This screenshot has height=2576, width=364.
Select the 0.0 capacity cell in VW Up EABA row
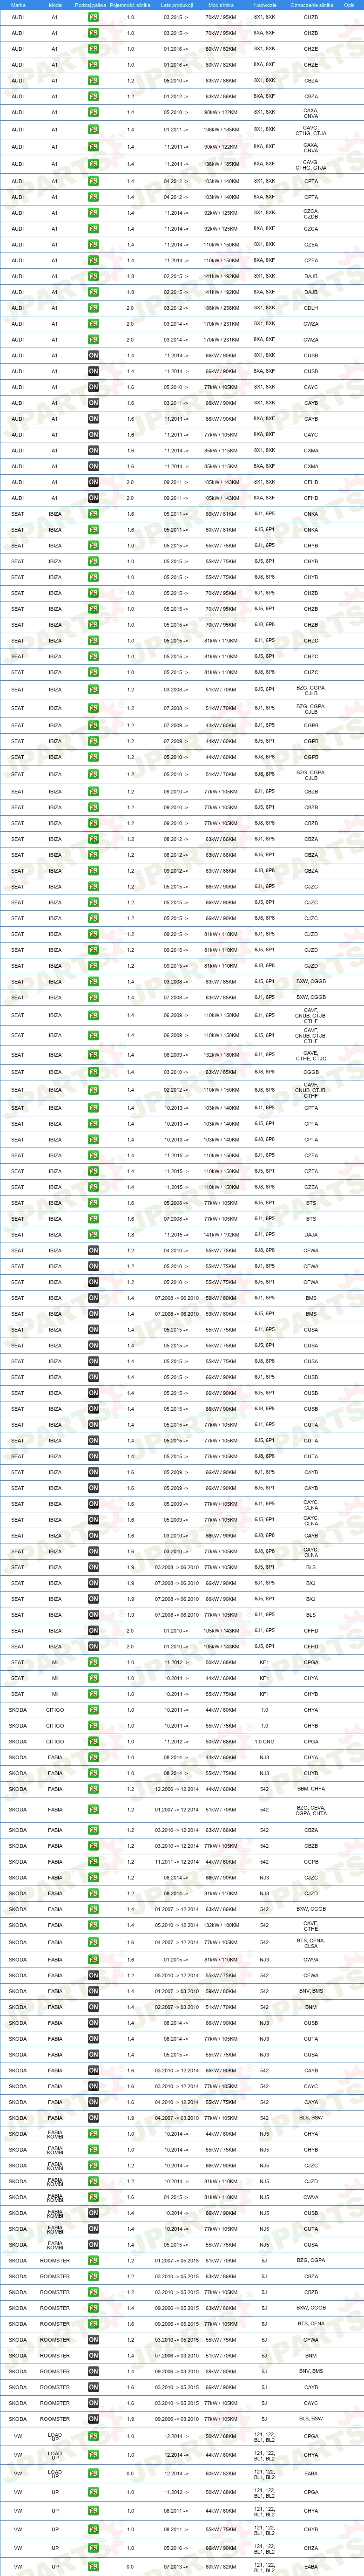[x=130, y=2567]
